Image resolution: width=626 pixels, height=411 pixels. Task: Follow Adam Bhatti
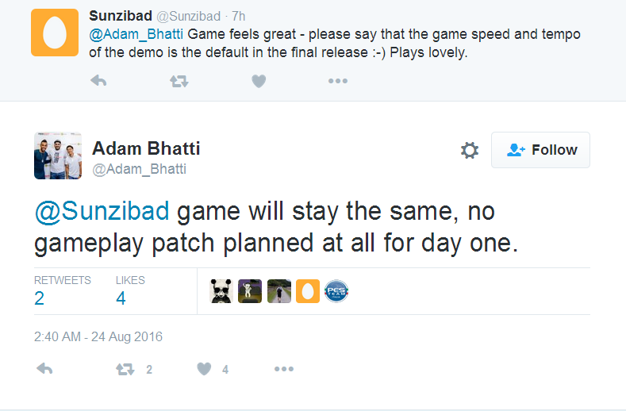[x=541, y=150]
